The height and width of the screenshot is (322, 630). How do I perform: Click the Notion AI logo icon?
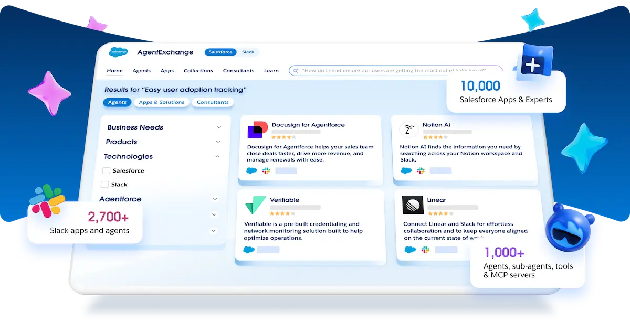[x=408, y=130]
